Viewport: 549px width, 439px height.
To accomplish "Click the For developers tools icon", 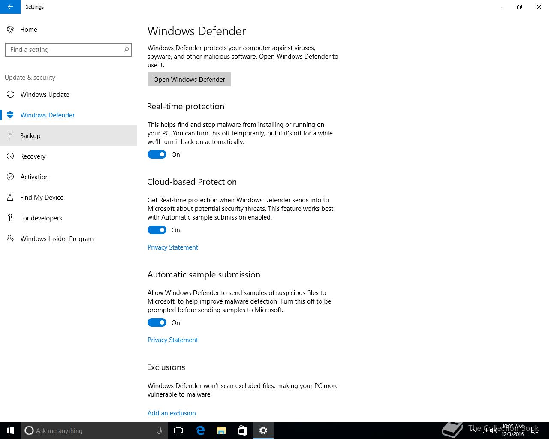I will tap(10, 218).
